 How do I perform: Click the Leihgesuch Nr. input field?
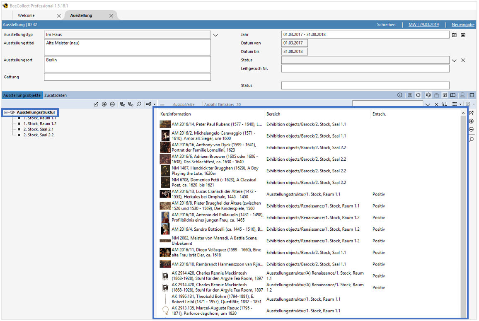365,69
